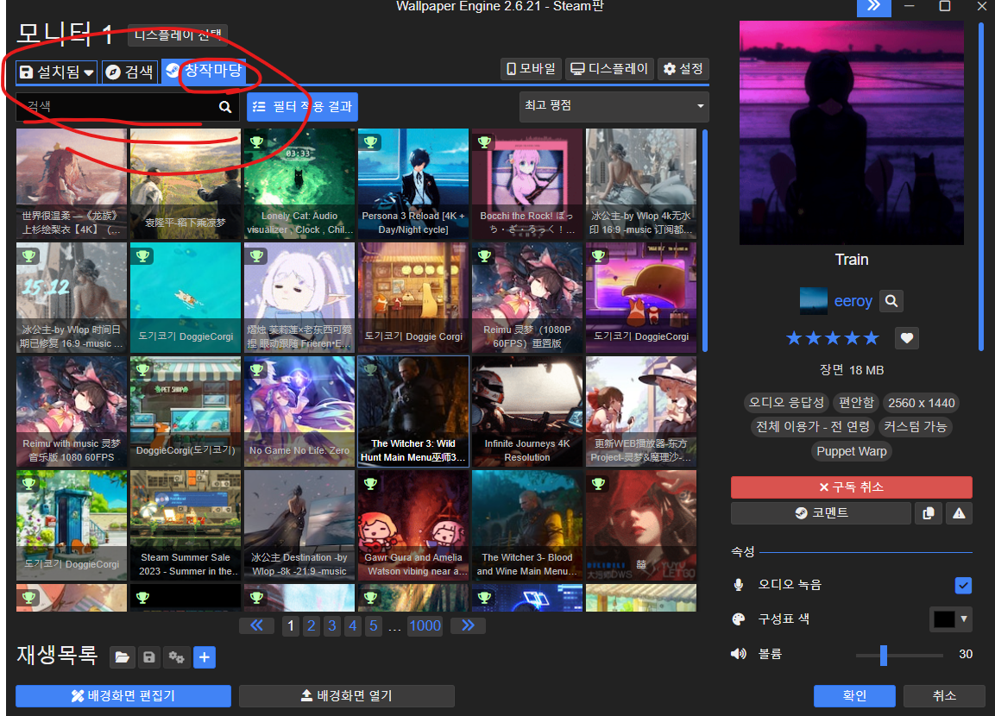Select Gawr Gura and Amelia Watson thumbnail
Viewport: 995px width, 716px height.
(x=413, y=525)
